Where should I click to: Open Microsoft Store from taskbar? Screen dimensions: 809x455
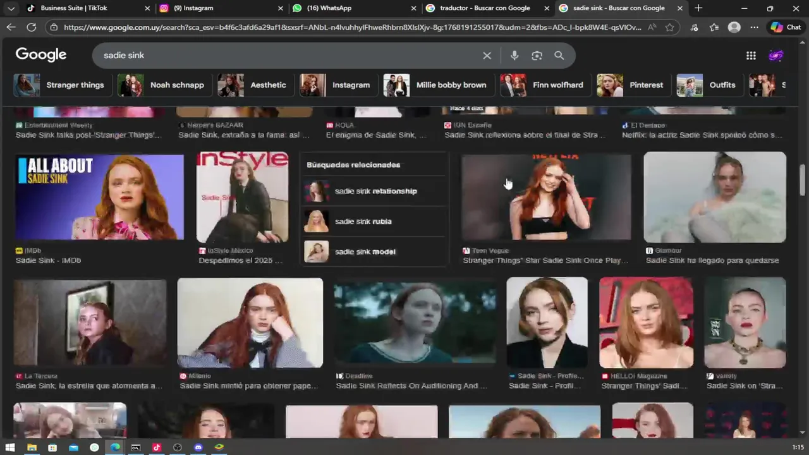click(52, 447)
